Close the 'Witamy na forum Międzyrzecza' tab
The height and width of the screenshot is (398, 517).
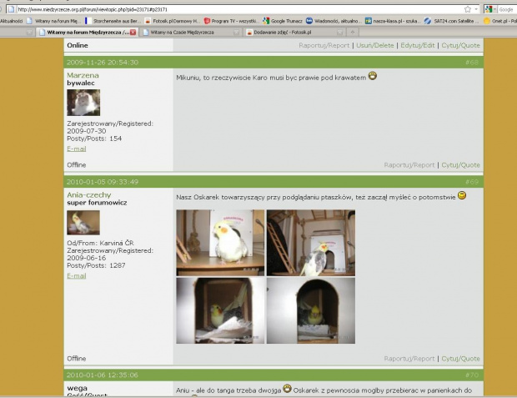[x=133, y=33]
